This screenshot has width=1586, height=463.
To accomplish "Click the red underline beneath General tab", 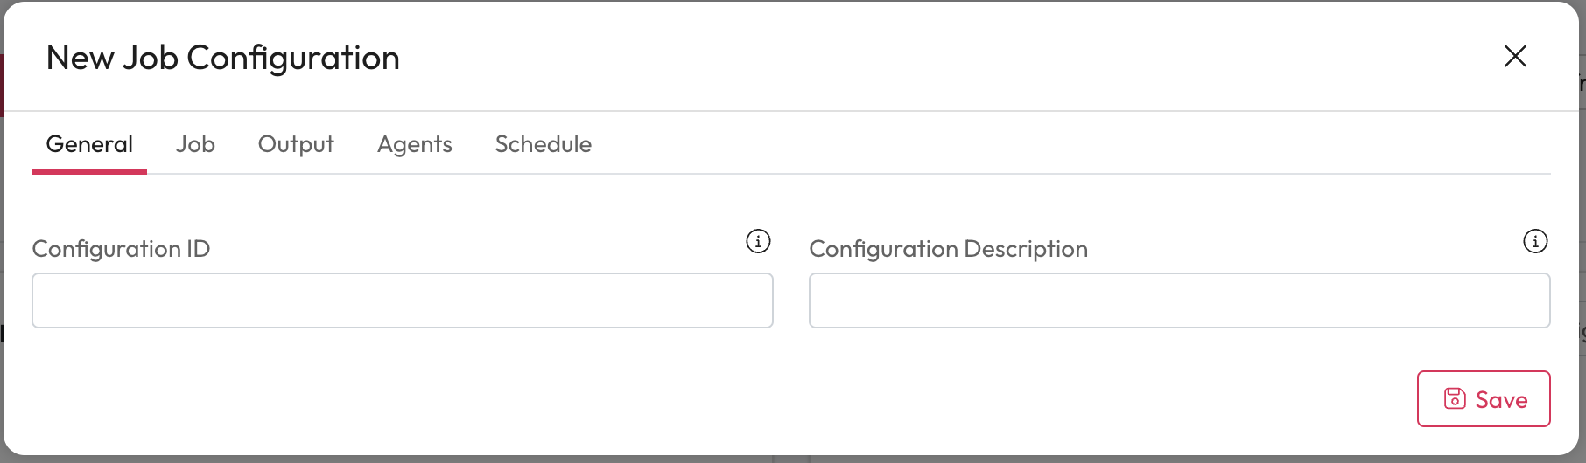I will [x=89, y=171].
